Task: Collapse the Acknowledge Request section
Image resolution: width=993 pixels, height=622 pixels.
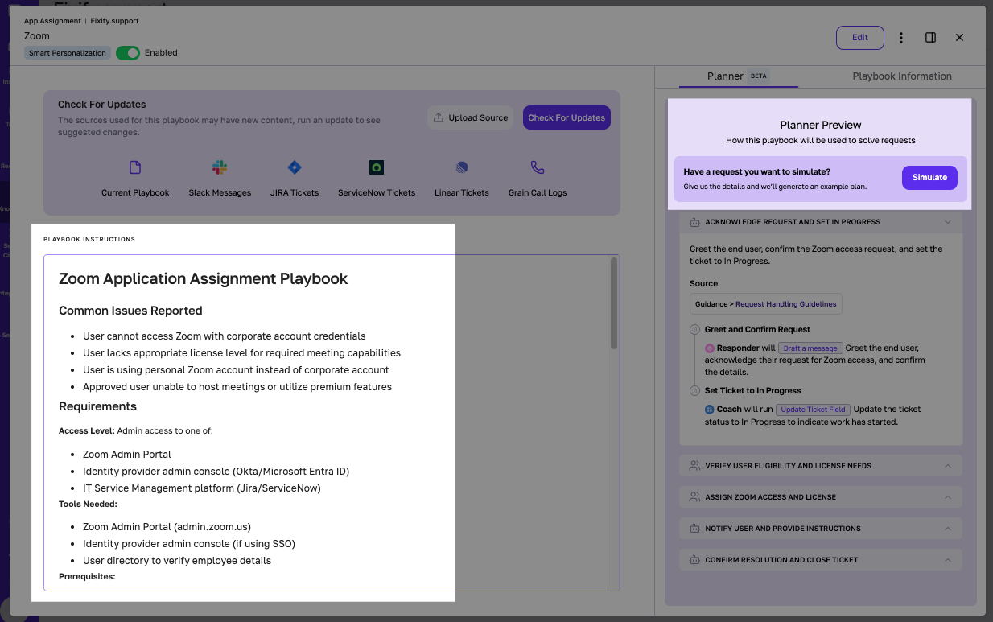Action: [947, 221]
